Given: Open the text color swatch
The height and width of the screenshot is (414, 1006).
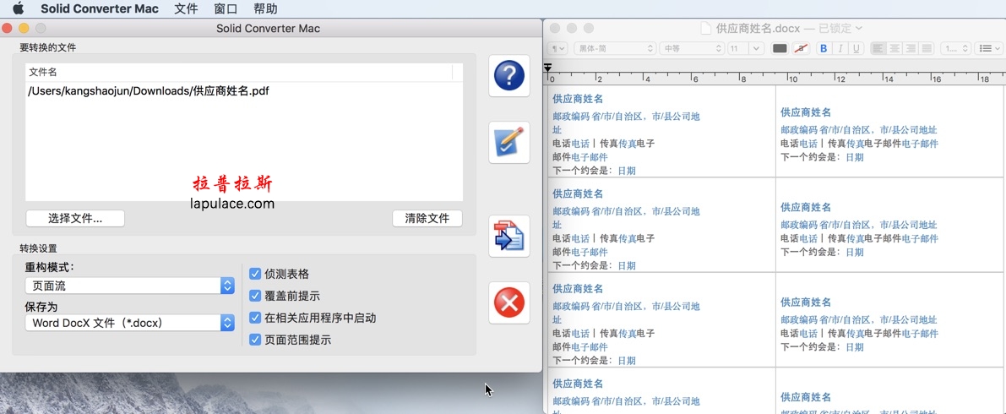Looking at the screenshot, I should (x=780, y=49).
